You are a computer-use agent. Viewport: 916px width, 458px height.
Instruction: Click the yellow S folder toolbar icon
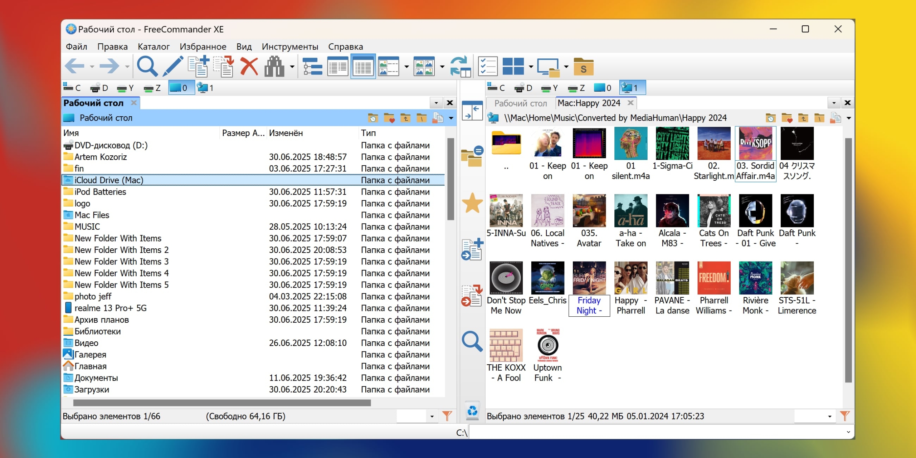click(x=583, y=67)
